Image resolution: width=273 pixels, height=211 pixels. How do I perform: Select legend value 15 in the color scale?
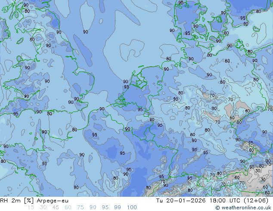click(x=31, y=208)
